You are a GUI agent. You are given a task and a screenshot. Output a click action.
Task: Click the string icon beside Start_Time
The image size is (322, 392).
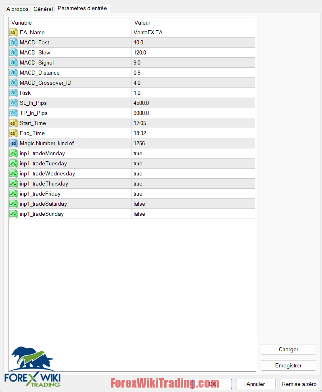point(13,123)
